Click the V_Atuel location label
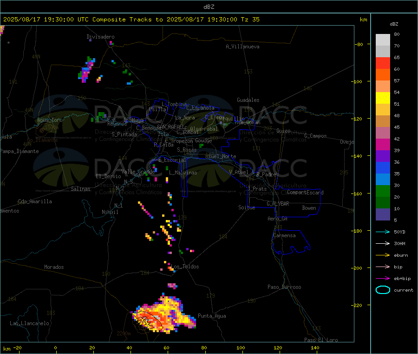418x354 pixels. tap(239, 172)
